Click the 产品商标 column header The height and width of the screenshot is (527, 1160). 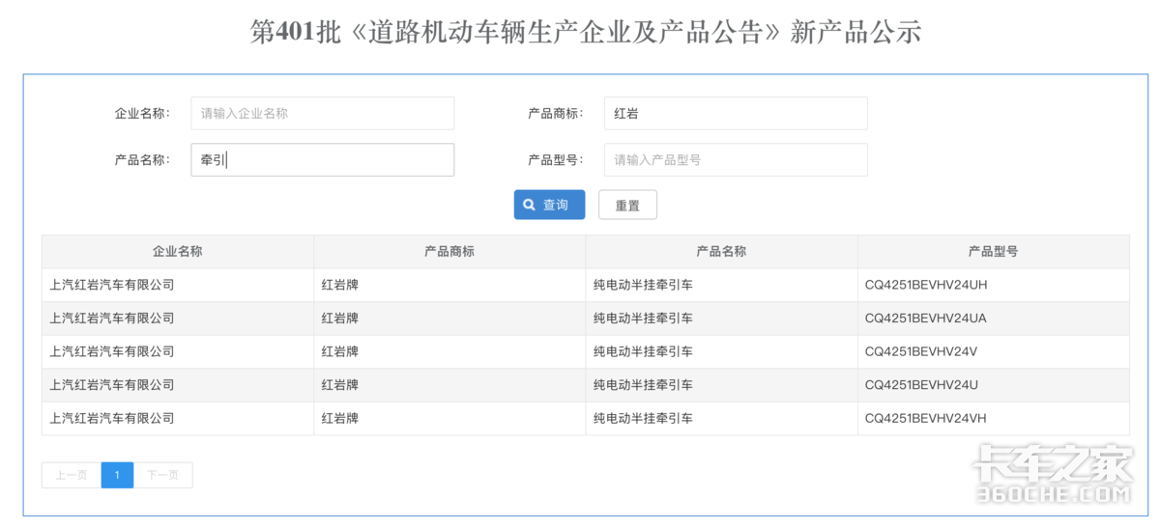tap(449, 251)
